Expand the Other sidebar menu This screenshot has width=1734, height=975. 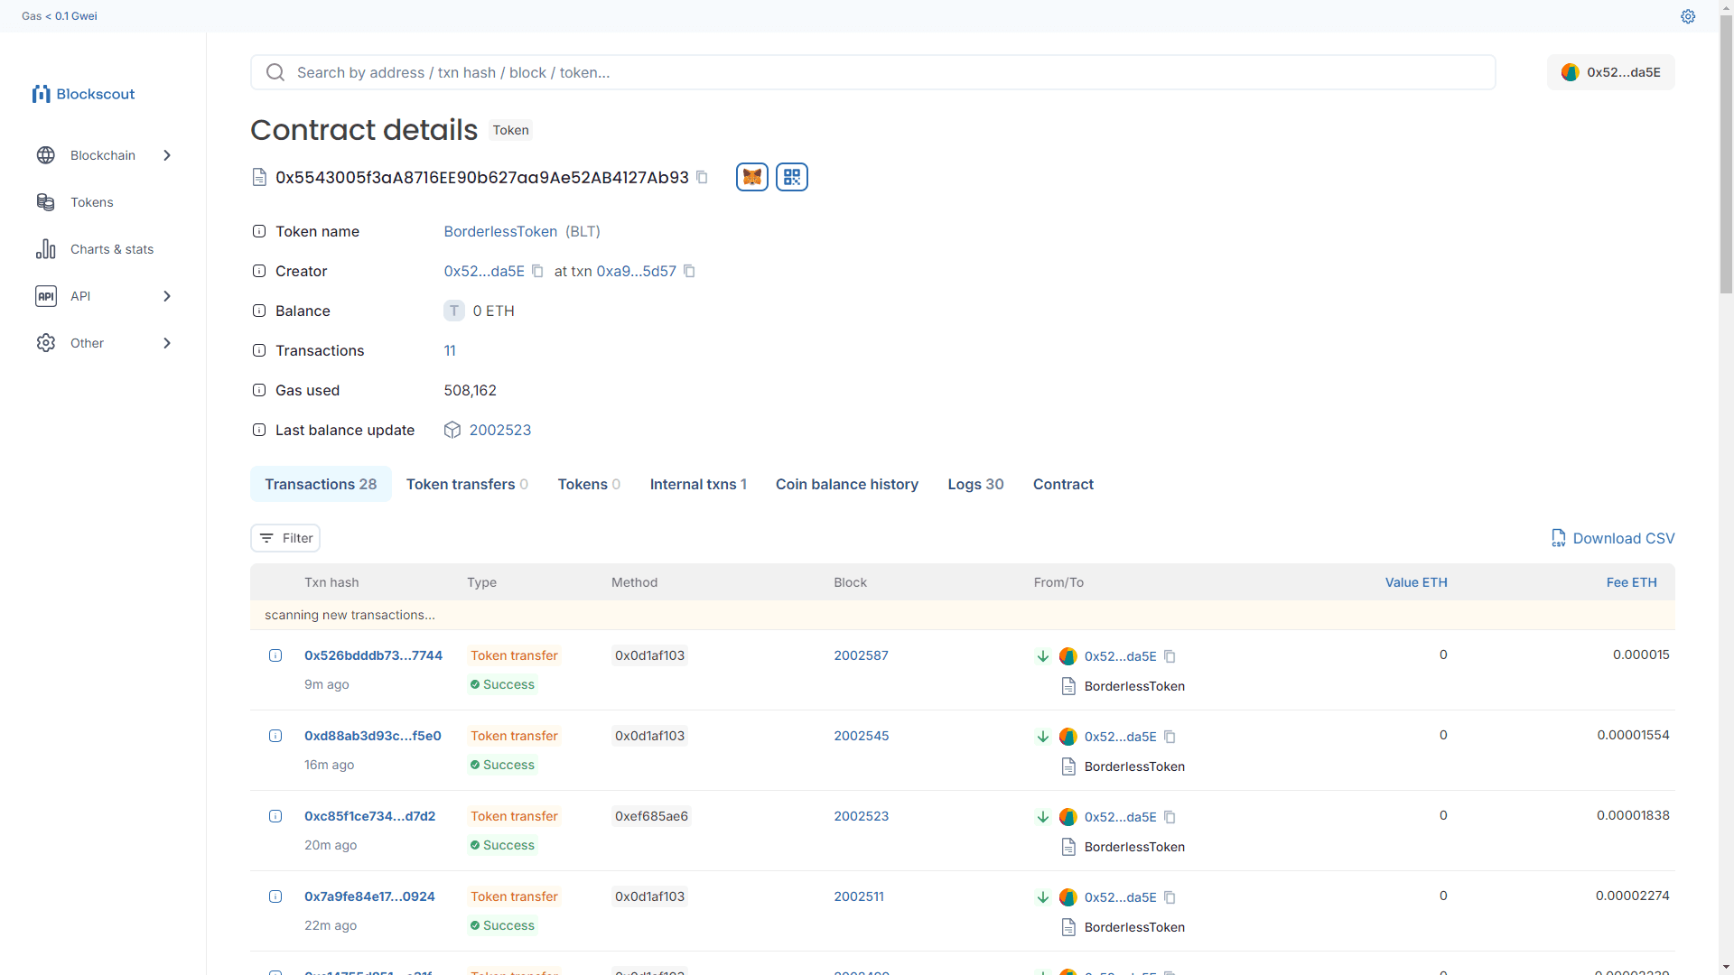pyautogui.click(x=103, y=343)
